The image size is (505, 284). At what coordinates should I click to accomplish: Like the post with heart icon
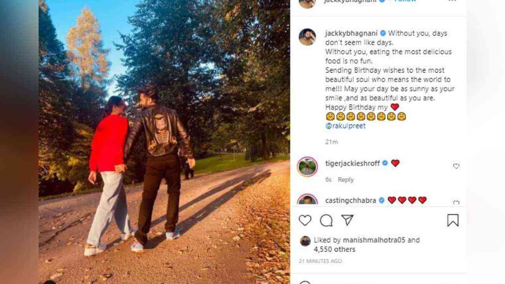click(x=305, y=220)
